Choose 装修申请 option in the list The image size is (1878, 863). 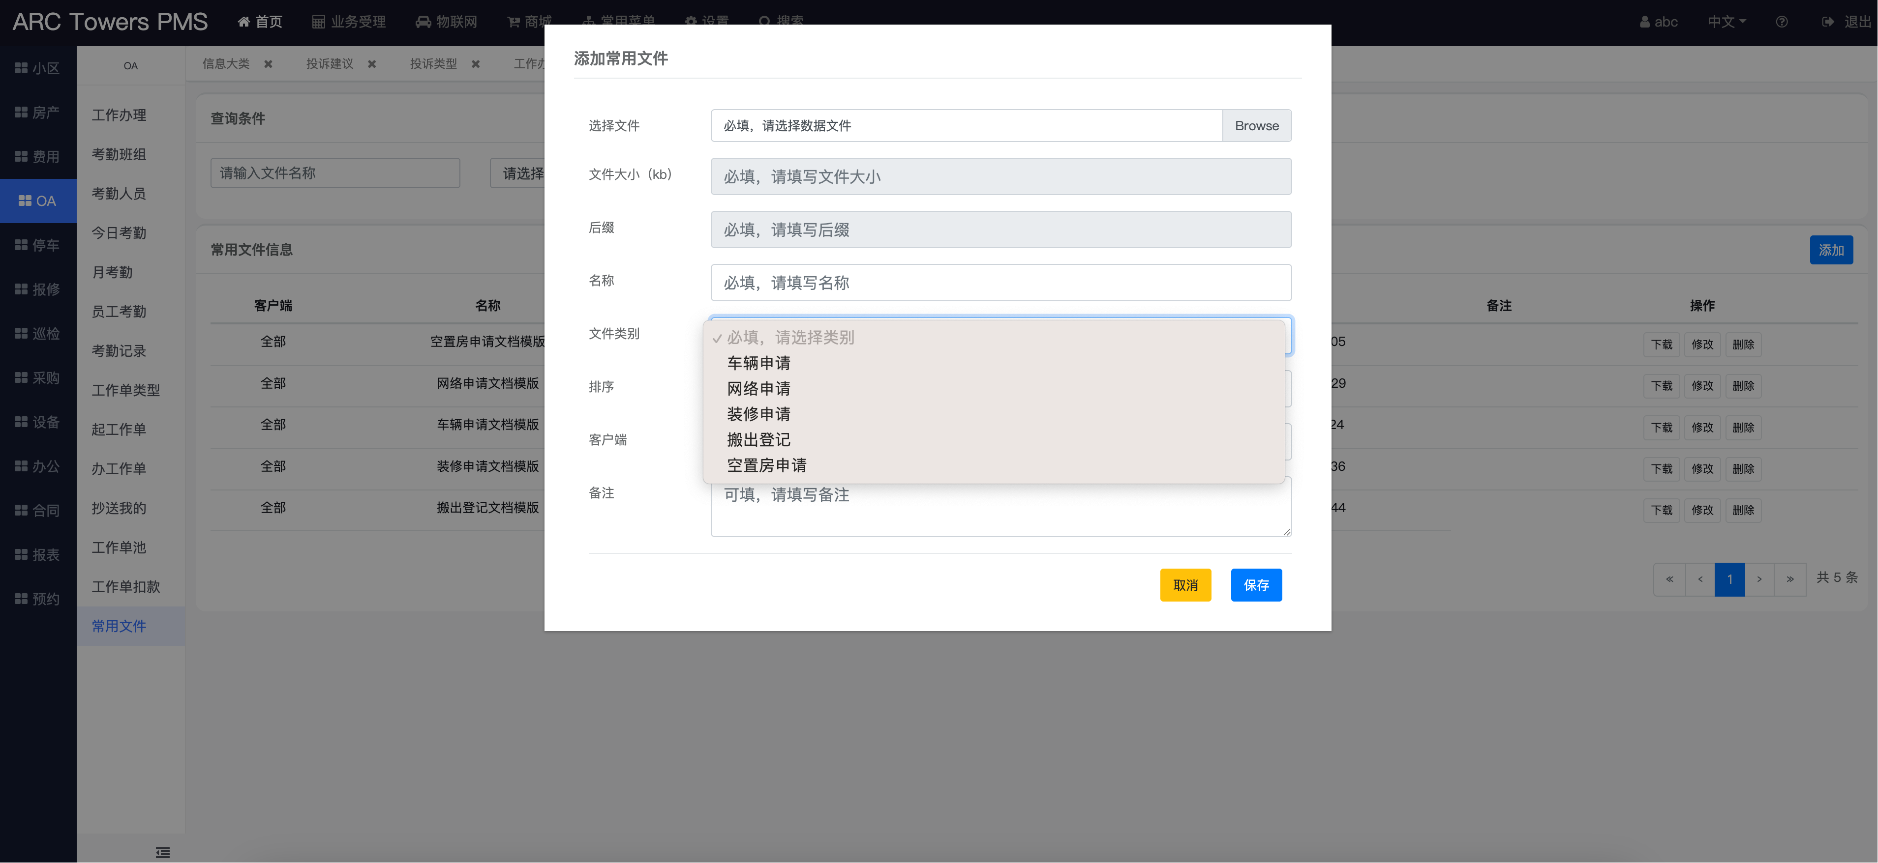click(758, 414)
